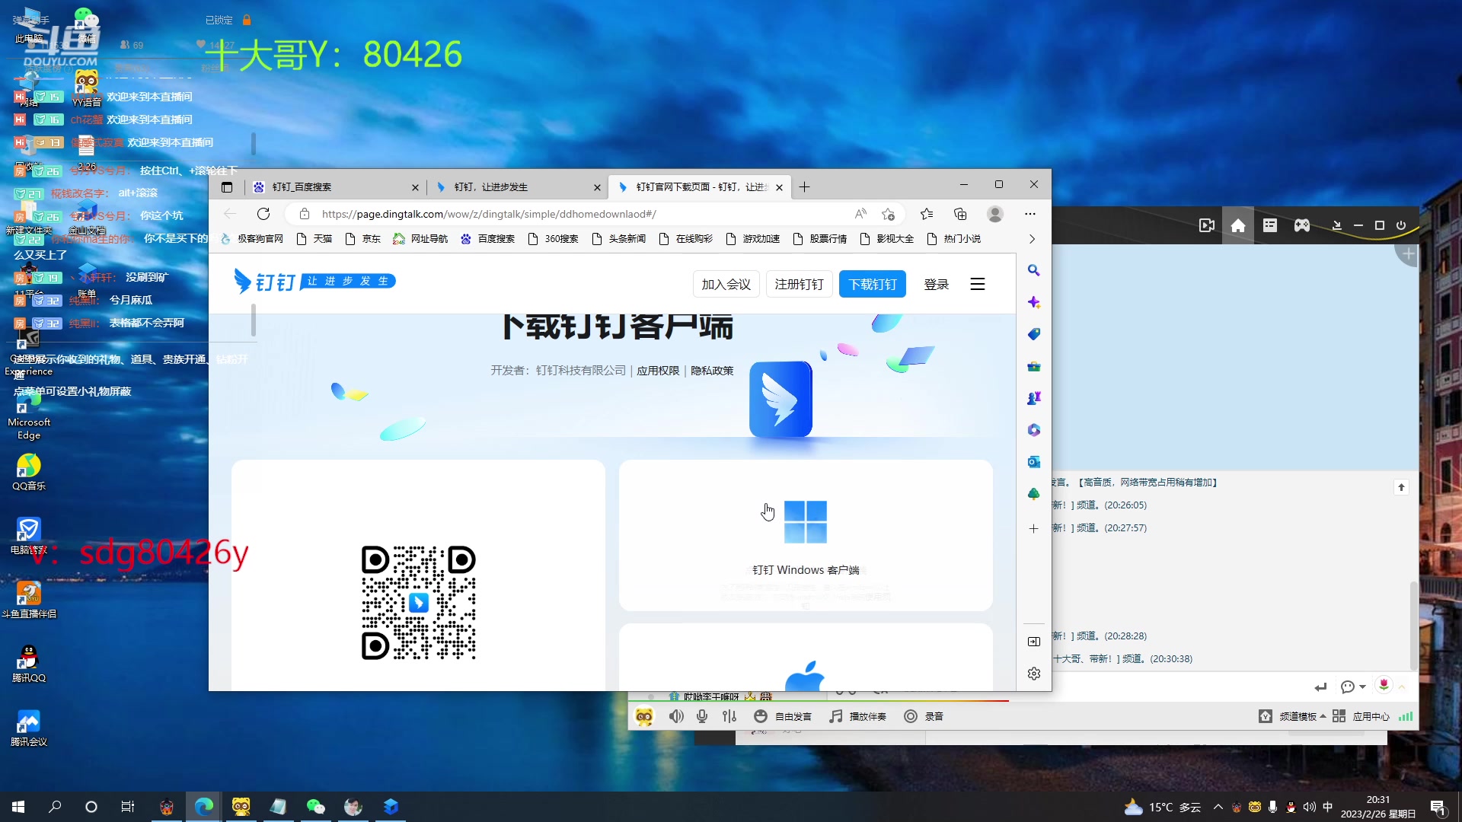Click the 加入会议 button
Screen dimensions: 1462x822
click(726, 284)
